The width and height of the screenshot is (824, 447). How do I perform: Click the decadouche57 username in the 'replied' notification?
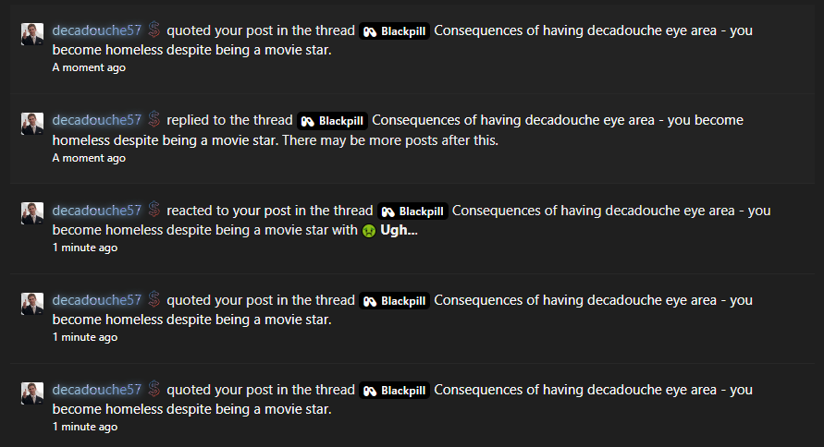[x=97, y=120]
